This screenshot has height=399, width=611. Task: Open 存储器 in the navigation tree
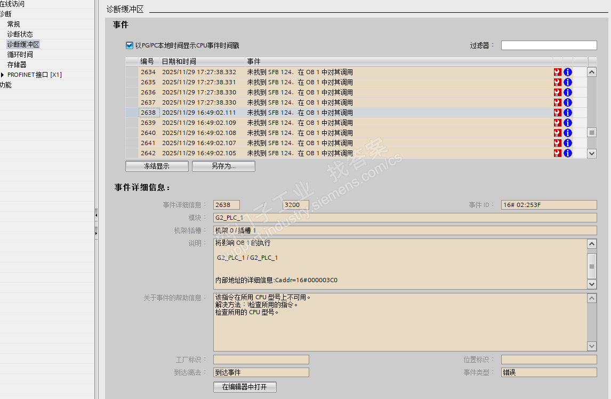point(17,65)
